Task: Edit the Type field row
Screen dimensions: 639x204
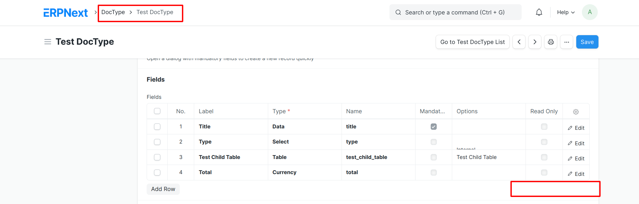Action: pos(576,144)
